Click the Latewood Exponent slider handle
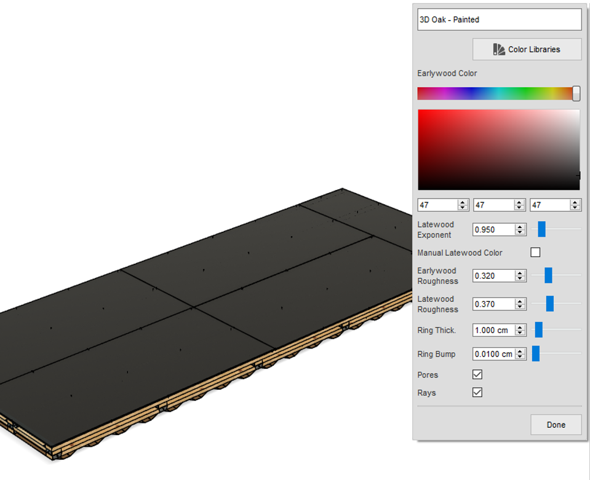 tap(541, 229)
